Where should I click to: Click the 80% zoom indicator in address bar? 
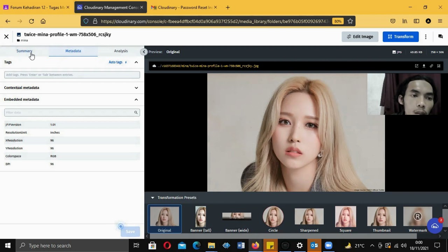tap(337, 21)
